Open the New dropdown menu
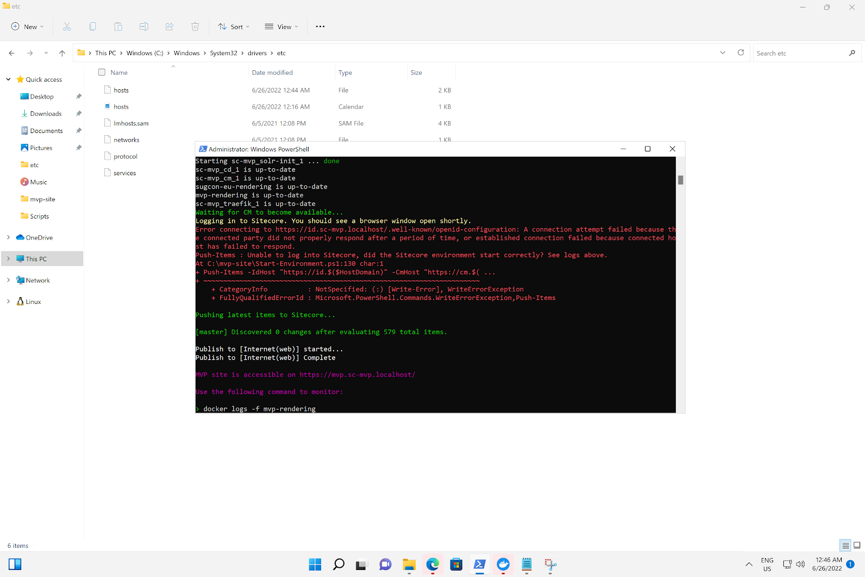The width and height of the screenshot is (865, 577). point(27,26)
